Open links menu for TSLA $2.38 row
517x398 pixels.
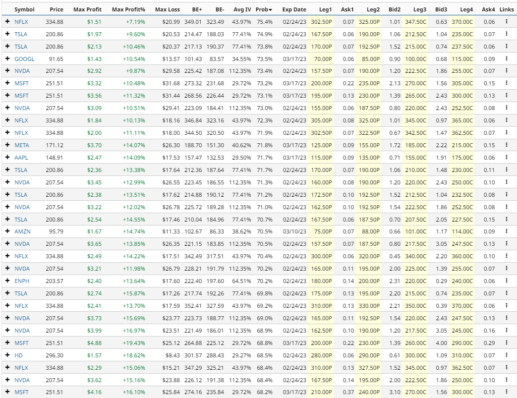507,195
